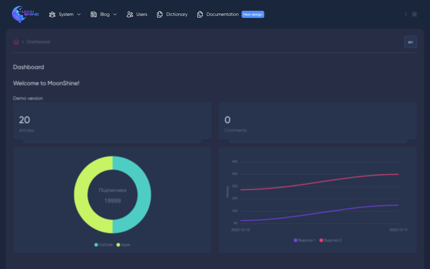Image resolution: width=430 pixels, height=269 pixels.
Task: Click the Dictionary document icon
Action: (160, 14)
